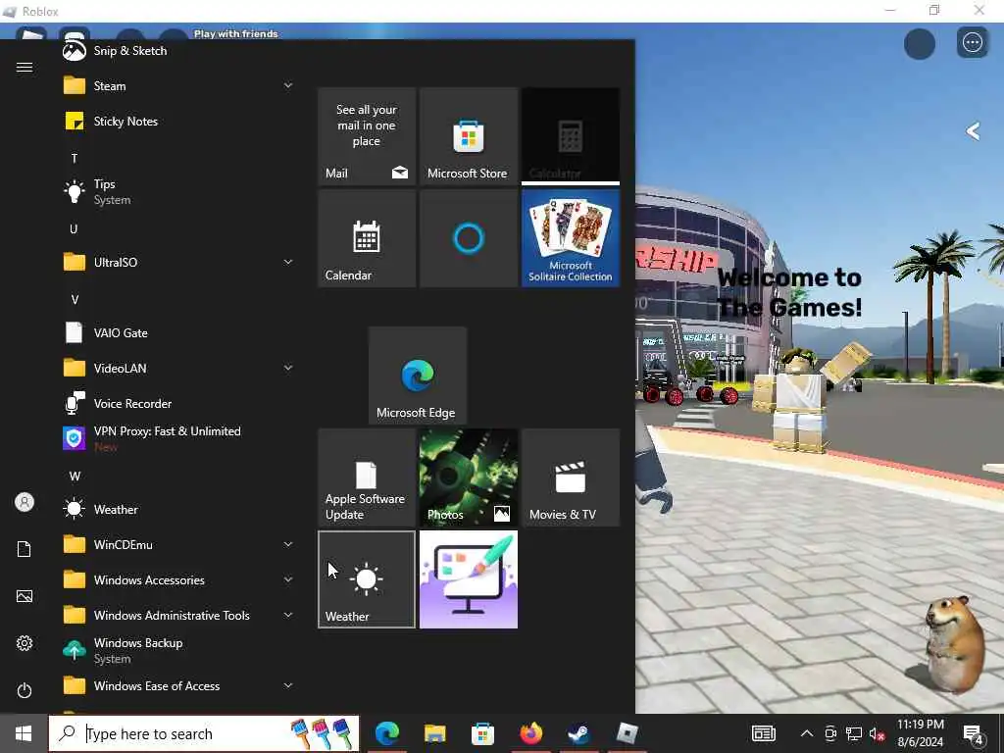Expand the VideoLAN folder

click(x=177, y=369)
